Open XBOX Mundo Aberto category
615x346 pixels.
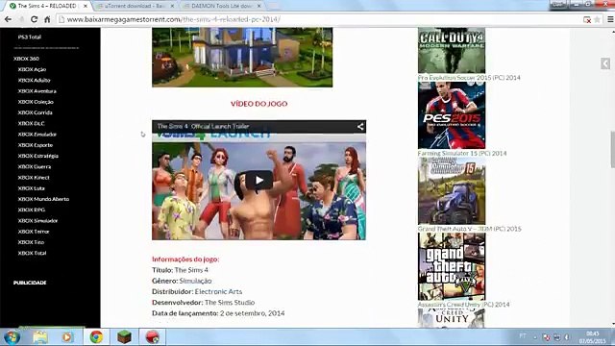point(43,199)
